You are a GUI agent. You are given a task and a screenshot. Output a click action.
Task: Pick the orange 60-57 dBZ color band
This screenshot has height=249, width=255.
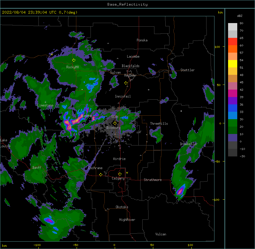(x=233, y=49)
